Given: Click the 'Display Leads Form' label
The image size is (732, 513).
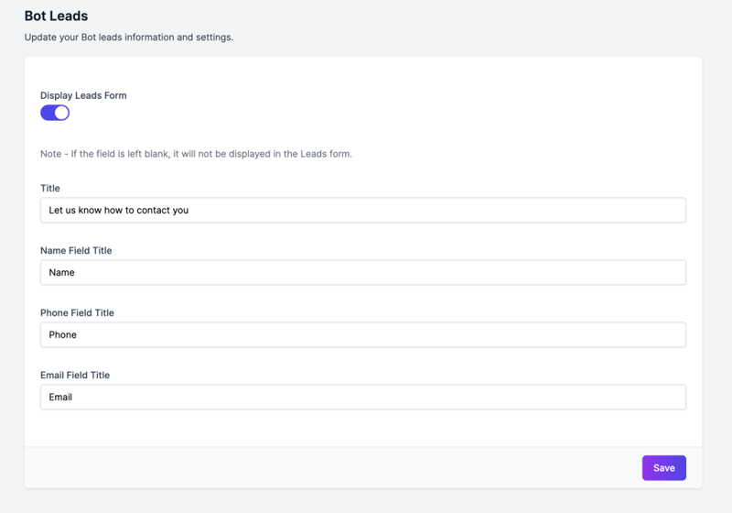Looking at the screenshot, I should (83, 95).
